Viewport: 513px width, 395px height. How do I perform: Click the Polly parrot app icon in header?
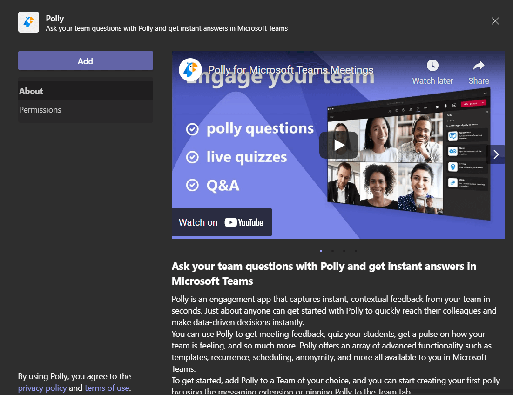point(28,22)
